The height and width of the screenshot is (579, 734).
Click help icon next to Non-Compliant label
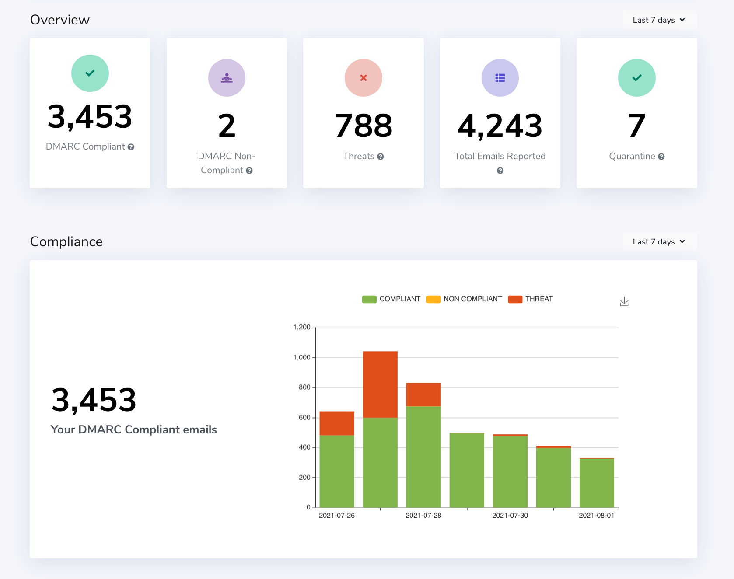click(x=249, y=171)
